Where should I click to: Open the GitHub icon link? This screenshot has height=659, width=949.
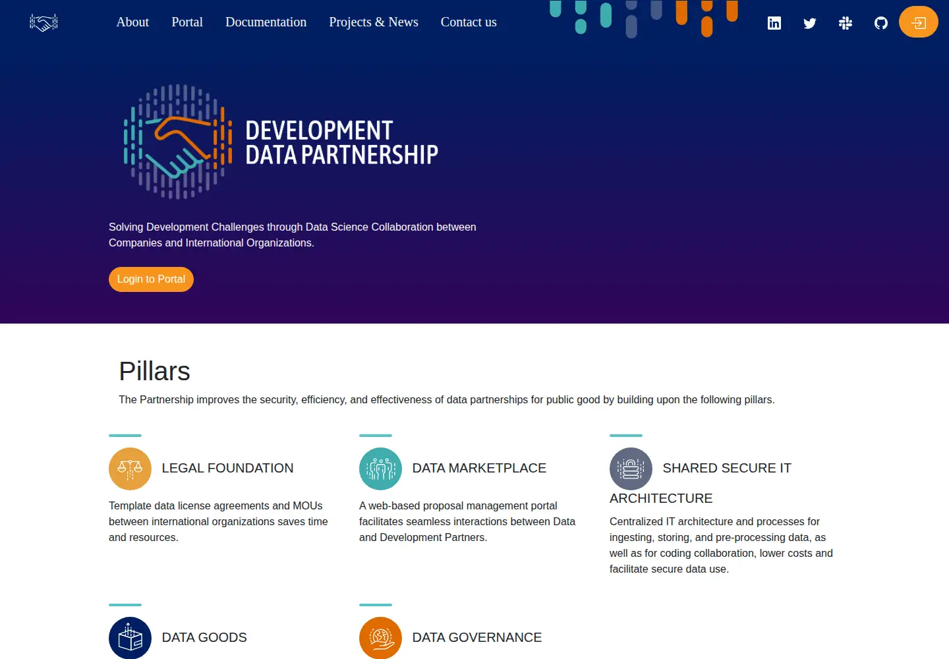(881, 23)
